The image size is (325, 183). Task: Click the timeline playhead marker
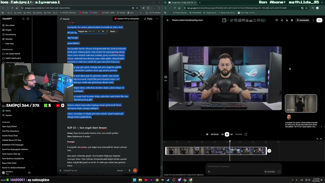pyautogui.click(x=230, y=142)
